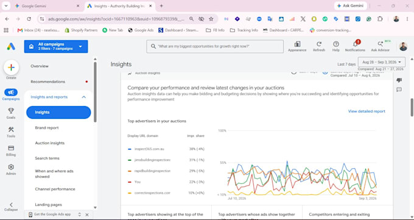
Task: Open the conversion-tracking Slack bookmark
Action: (x=331, y=30)
